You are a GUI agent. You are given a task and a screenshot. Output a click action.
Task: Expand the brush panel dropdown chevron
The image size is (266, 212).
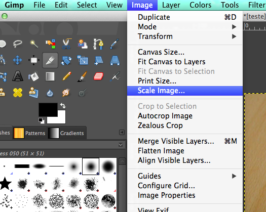click(121, 145)
